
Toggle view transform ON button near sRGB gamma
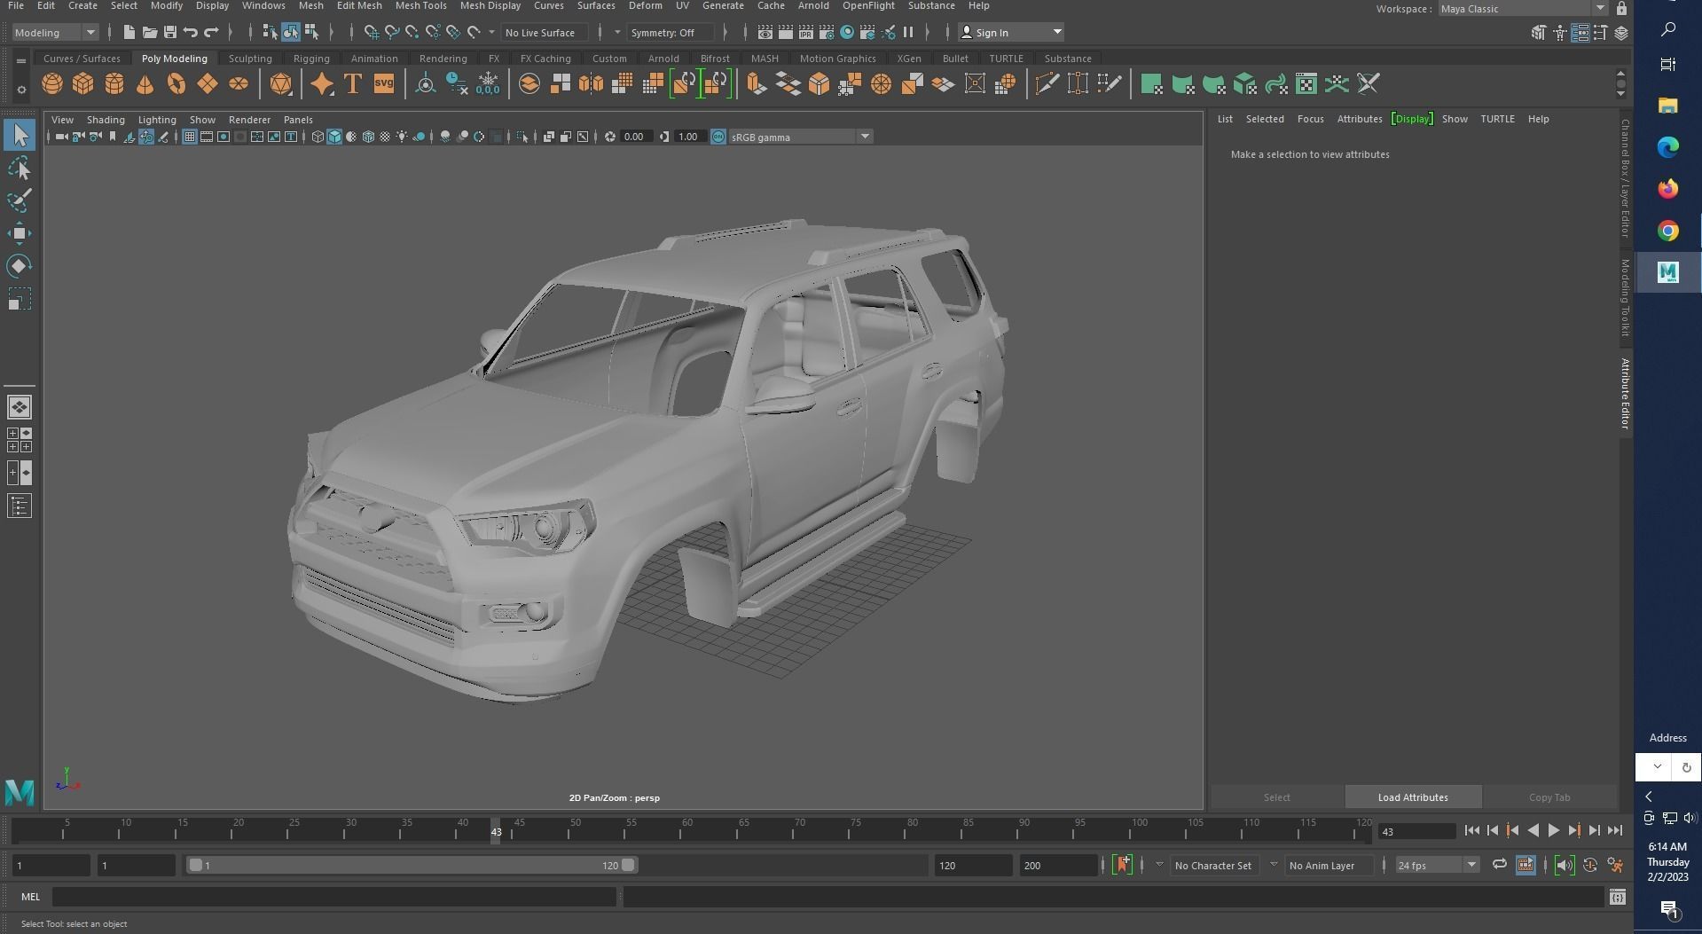pos(718,137)
